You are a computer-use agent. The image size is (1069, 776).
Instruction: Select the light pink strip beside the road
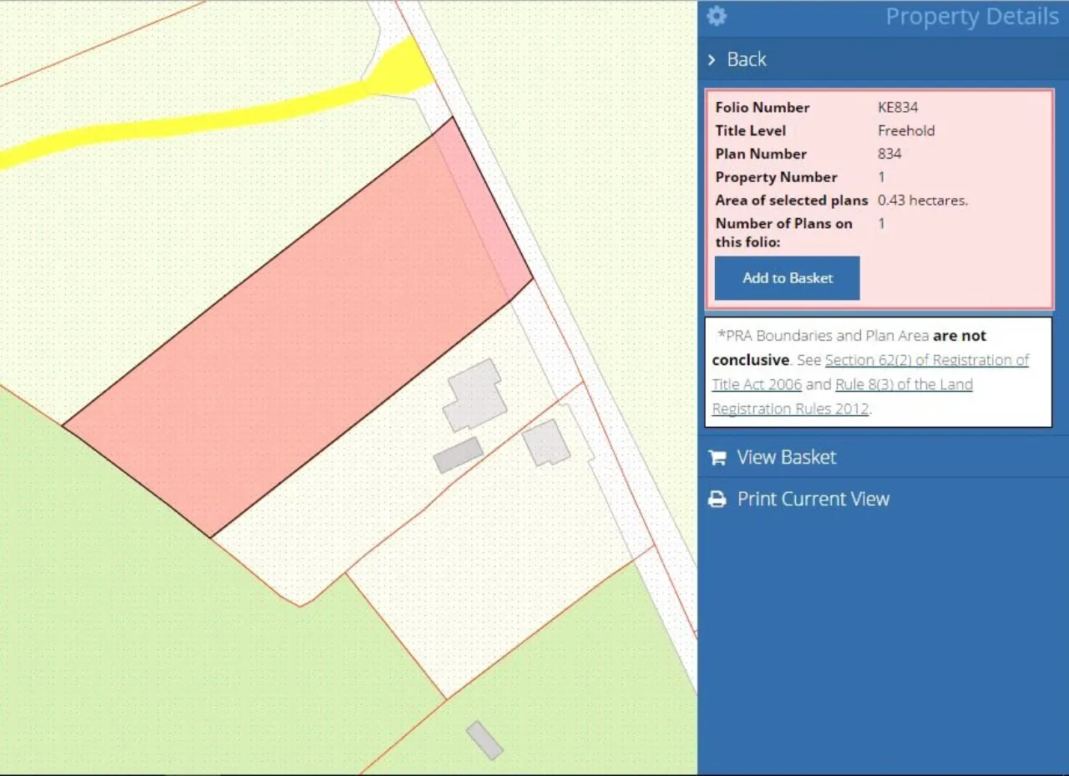click(484, 209)
